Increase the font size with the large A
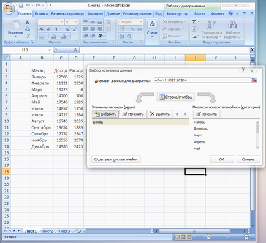The image size is (266, 243). coord(67,29)
